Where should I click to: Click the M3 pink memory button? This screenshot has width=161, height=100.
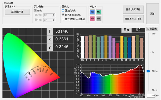92,18
